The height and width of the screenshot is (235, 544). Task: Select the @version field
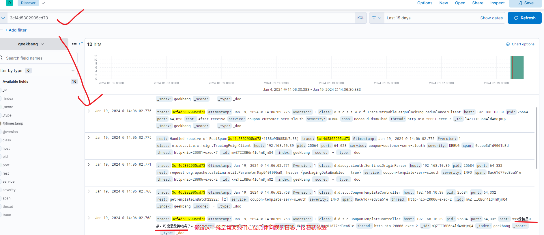(10, 132)
